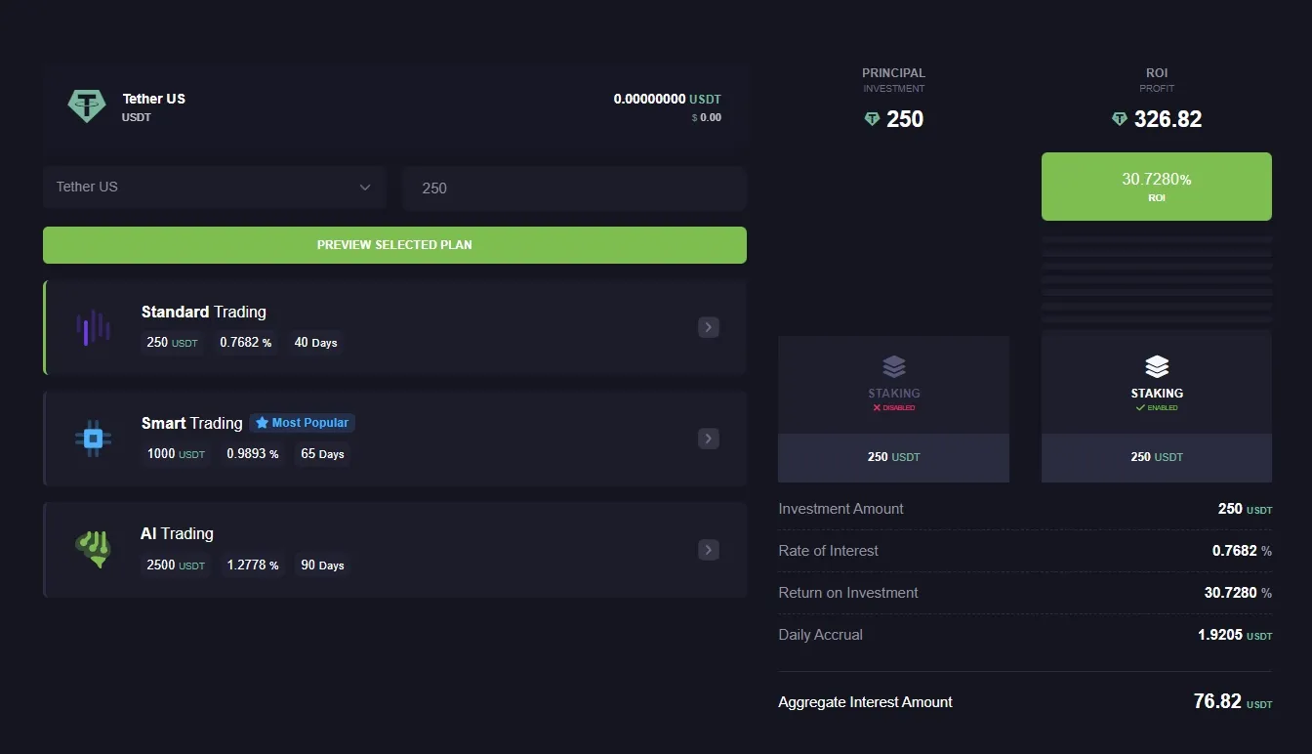The height and width of the screenshot is (754, 1312).
Task: Click the Daily Accrual value 1.9205 USDT
Action: click(x=1235, y=635)
